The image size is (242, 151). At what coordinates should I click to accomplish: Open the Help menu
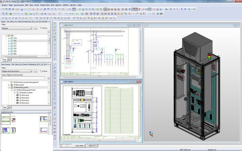click(80, 5)
